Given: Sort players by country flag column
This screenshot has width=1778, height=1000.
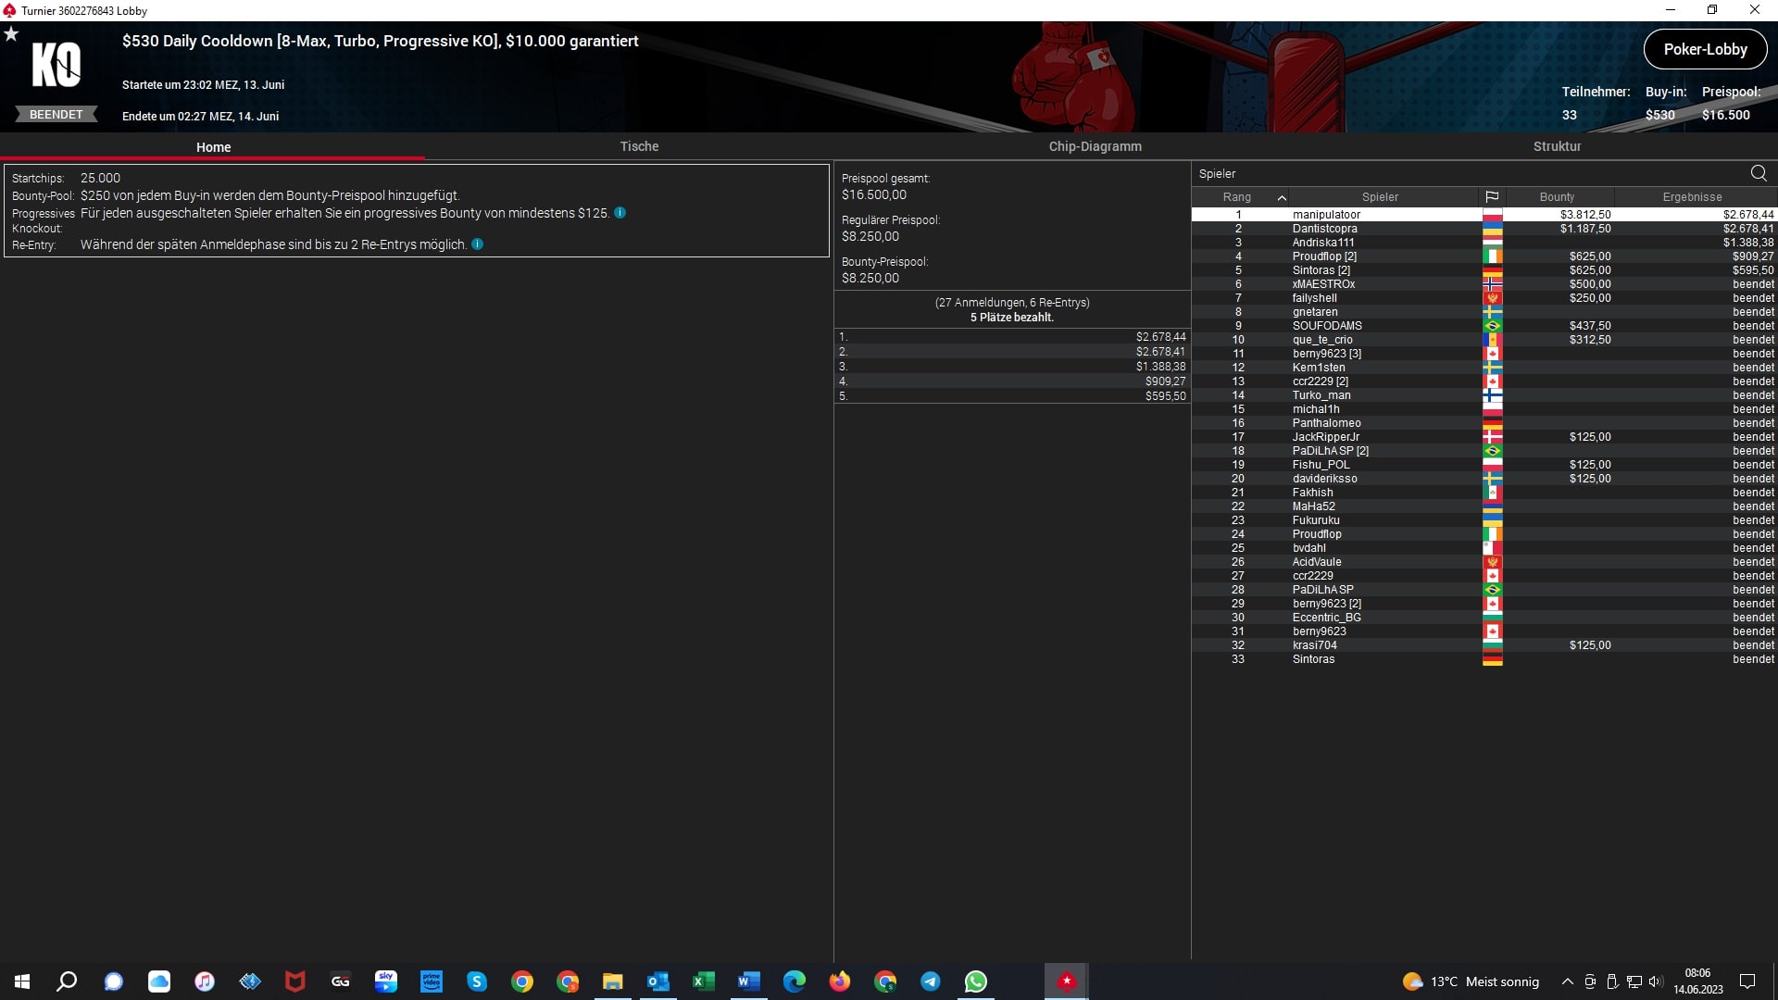Looking at the screenshot, I should tap(1491, 197).
